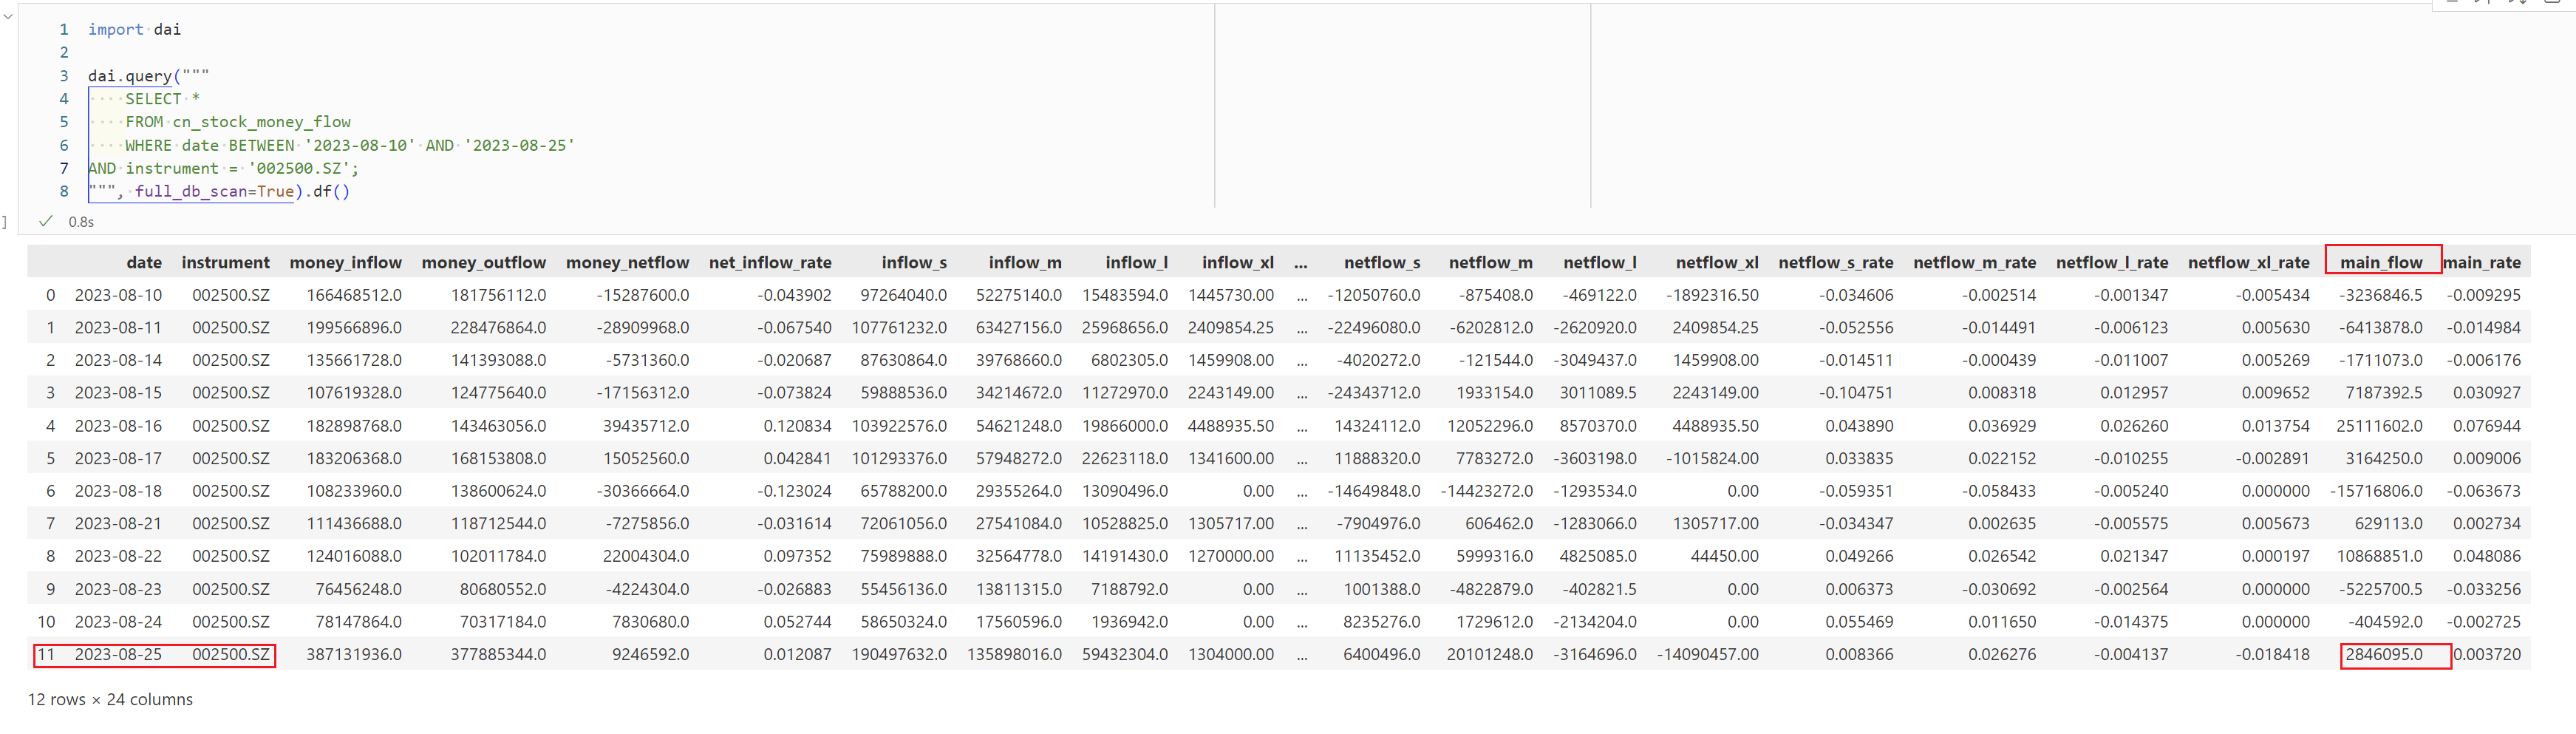2576x734 pixels.
Task: Select the netflow_xl_rate column header
Action: point(2248,262)
